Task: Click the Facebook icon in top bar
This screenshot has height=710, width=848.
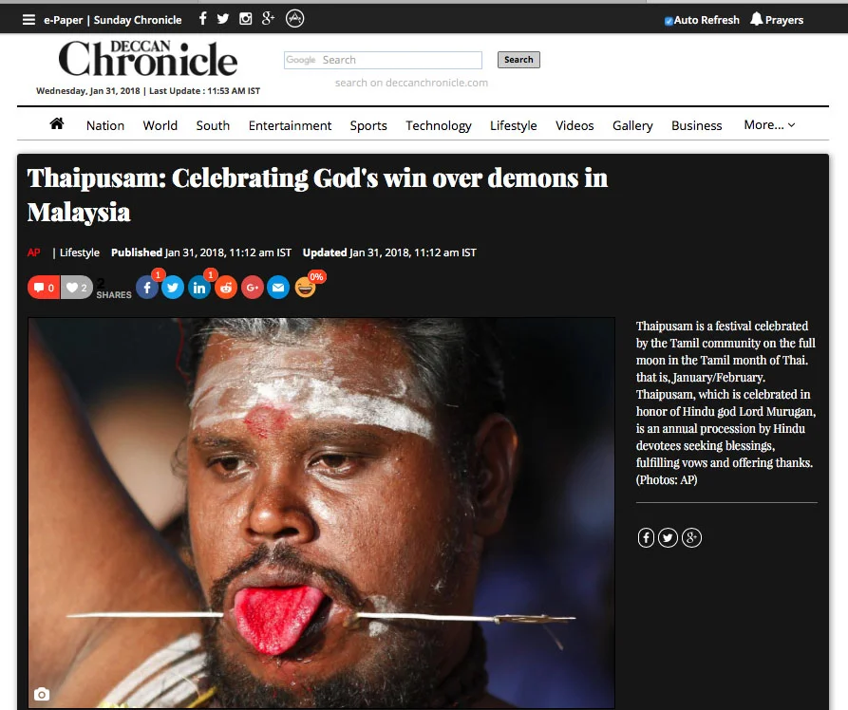Action: (203, 19)
